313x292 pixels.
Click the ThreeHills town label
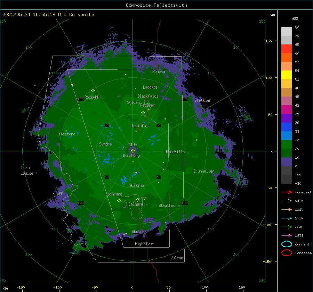(x=175, y=152)
